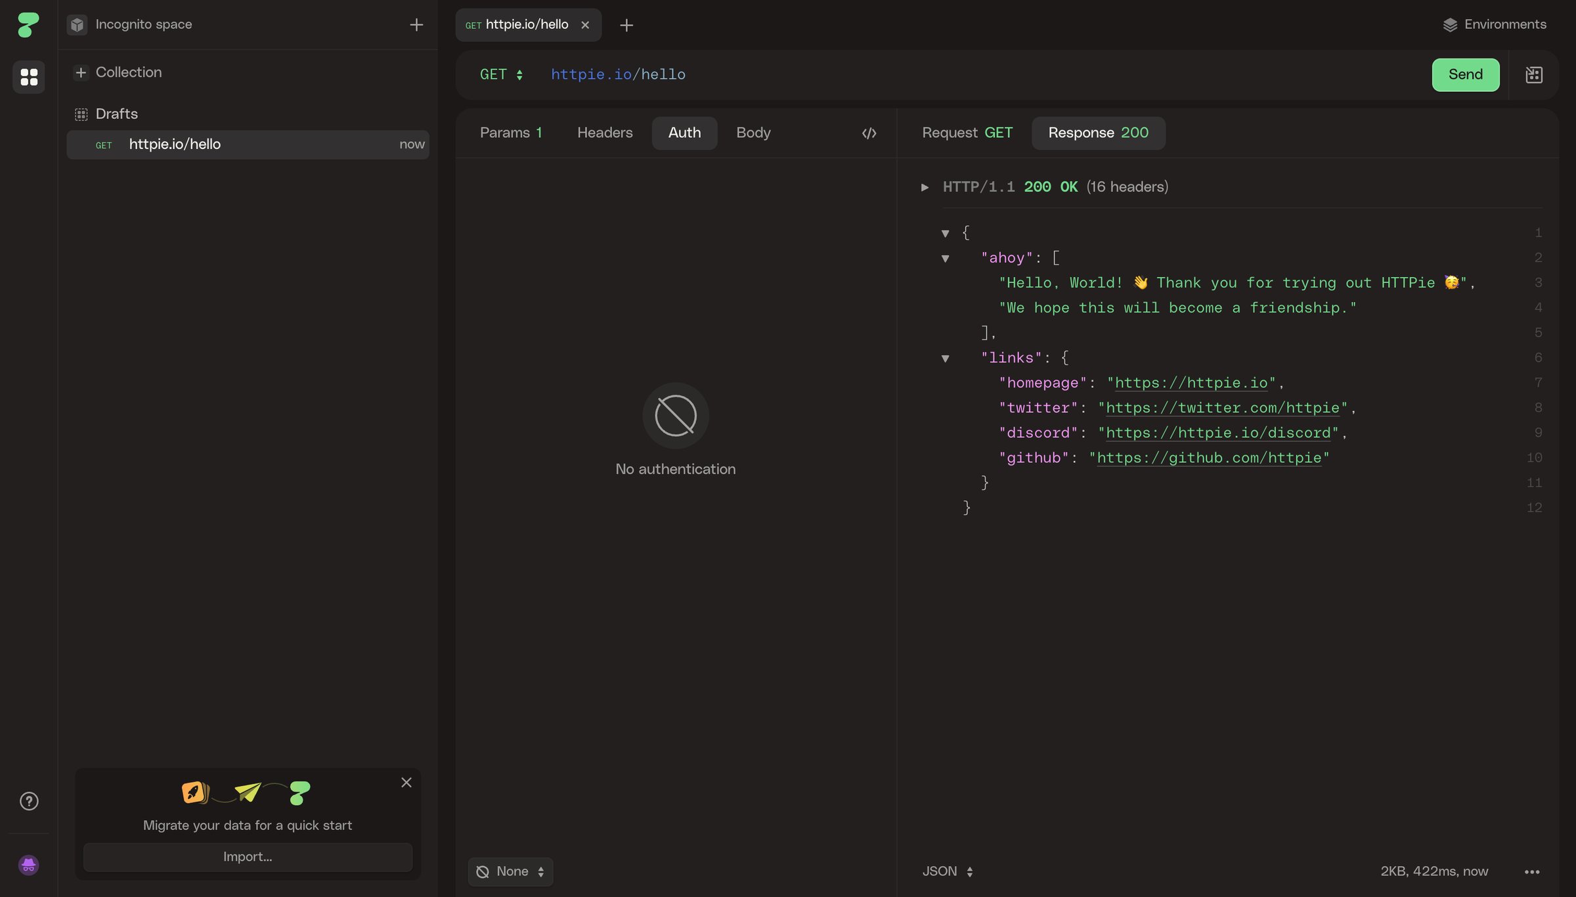Change the JSON response format dropdown
This screenshot has height=897, width=1576.
tap(948, 871)
